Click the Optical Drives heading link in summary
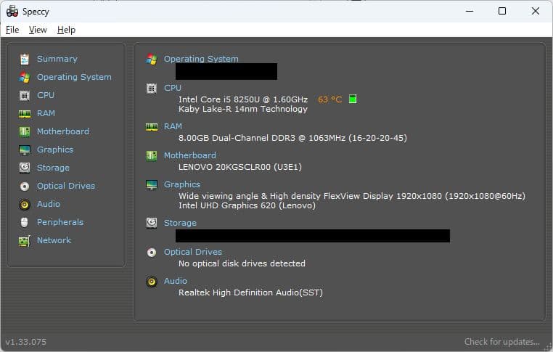Image resolution: width=553 pixels, height=352 pixels. (193, 252)
